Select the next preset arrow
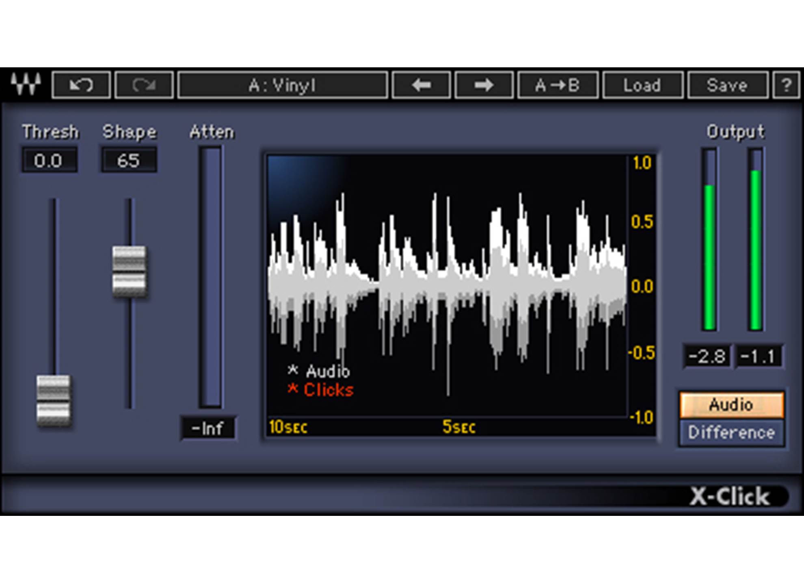The image size is (804, 584). (483, 84)
